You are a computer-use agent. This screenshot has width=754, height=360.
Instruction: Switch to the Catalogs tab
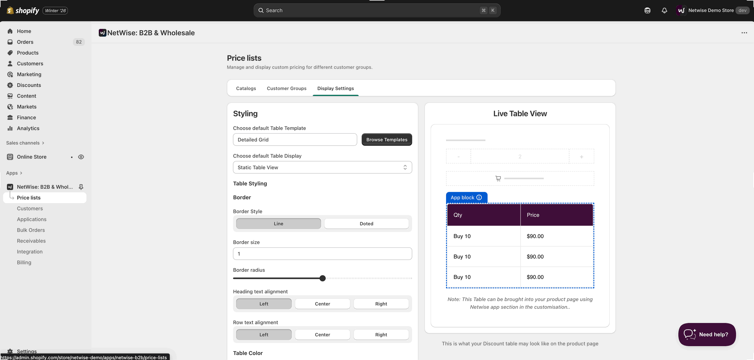pyautogui.click(x=246, y=88)
